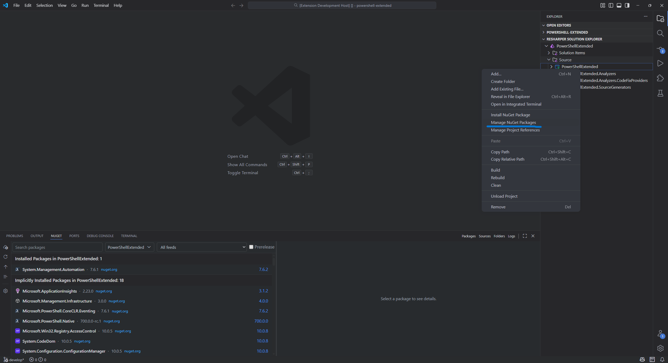Select the Microsoft.Management.Infrastructure package row
668x363 pixels.
click(142, 301)
